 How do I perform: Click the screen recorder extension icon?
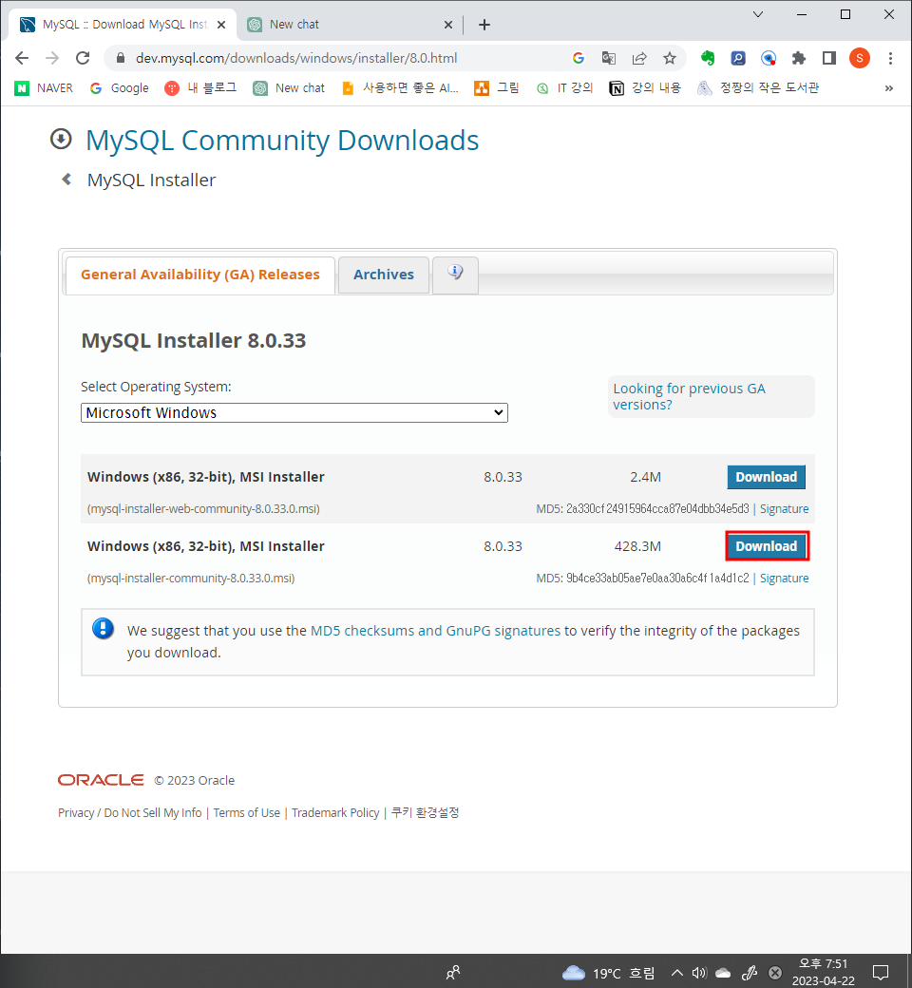(x=769, y=58)
